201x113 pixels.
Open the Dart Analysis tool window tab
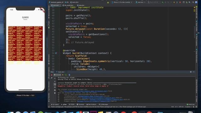coord(91,105)
